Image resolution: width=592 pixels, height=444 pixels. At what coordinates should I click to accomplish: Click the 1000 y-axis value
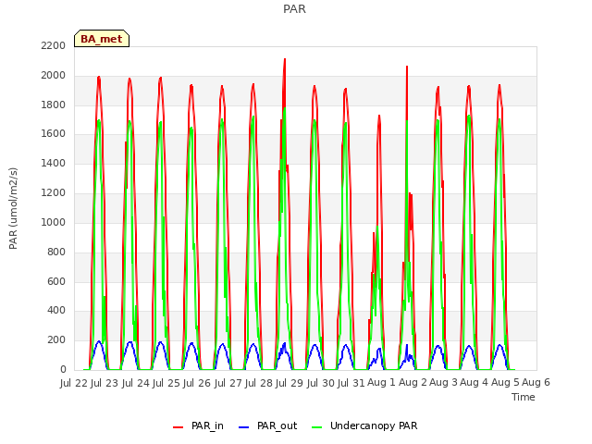pos(54,222)
